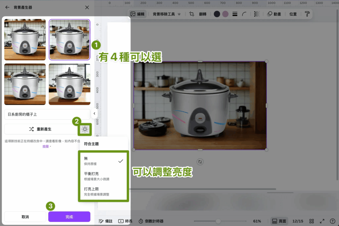Click the rotate handle below the image

pos(200,162)
